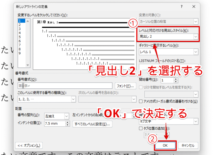Click the << オプション(L) button
The image size is (215, 155).
tap(29, 145)
